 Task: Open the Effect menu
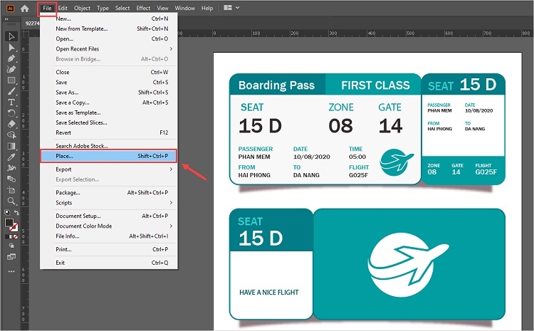[143, 8]
